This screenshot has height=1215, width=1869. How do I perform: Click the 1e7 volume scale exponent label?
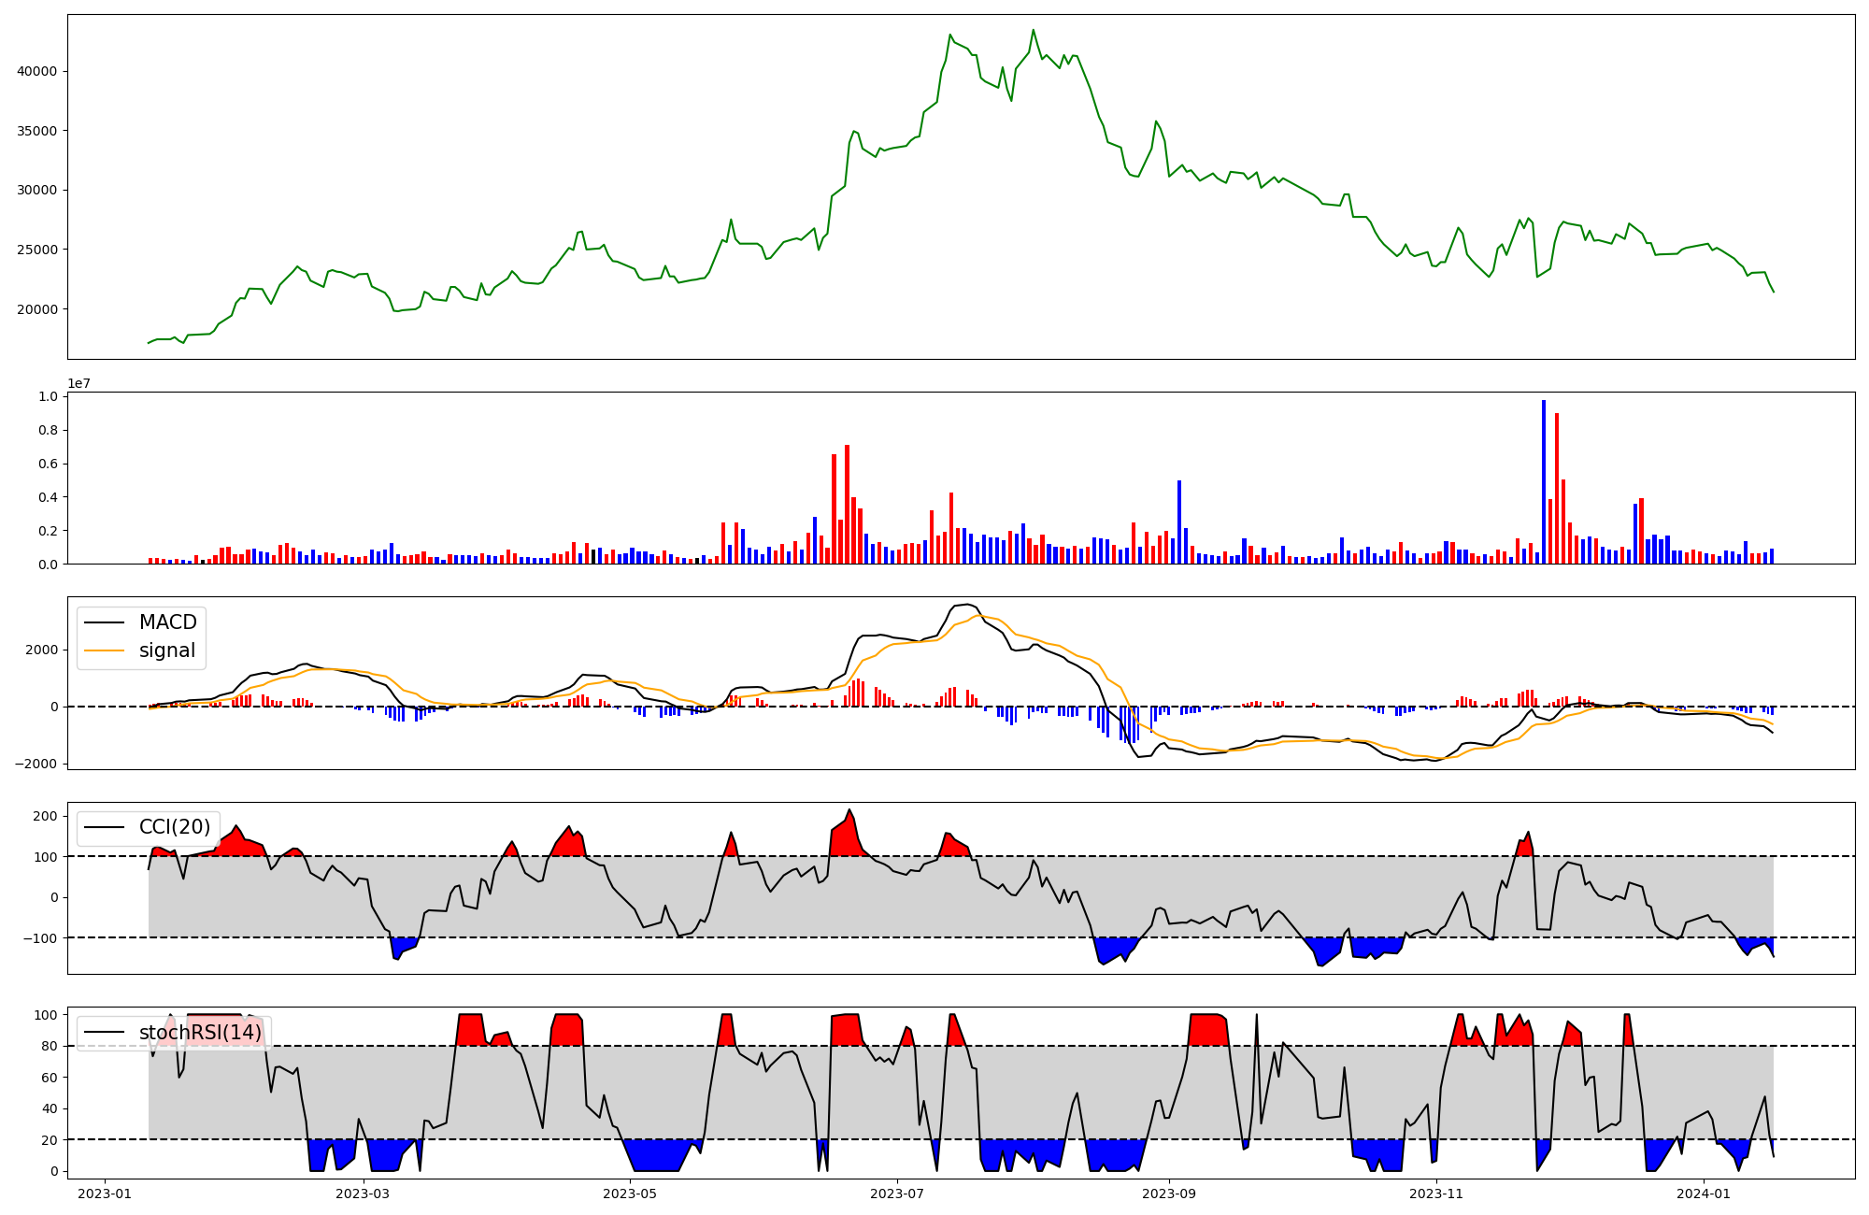click(x=78, y=383)
